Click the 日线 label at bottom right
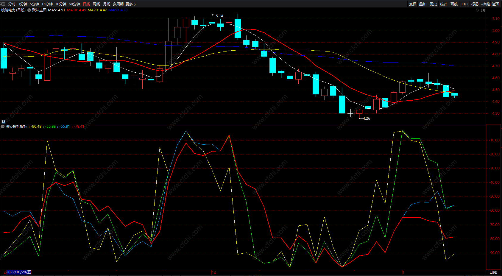The width and height of the screenshot is (502, 276). [493, 272]
